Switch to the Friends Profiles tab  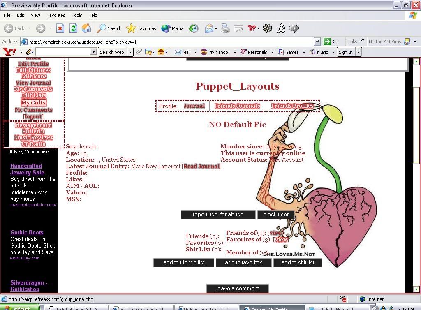292,106
